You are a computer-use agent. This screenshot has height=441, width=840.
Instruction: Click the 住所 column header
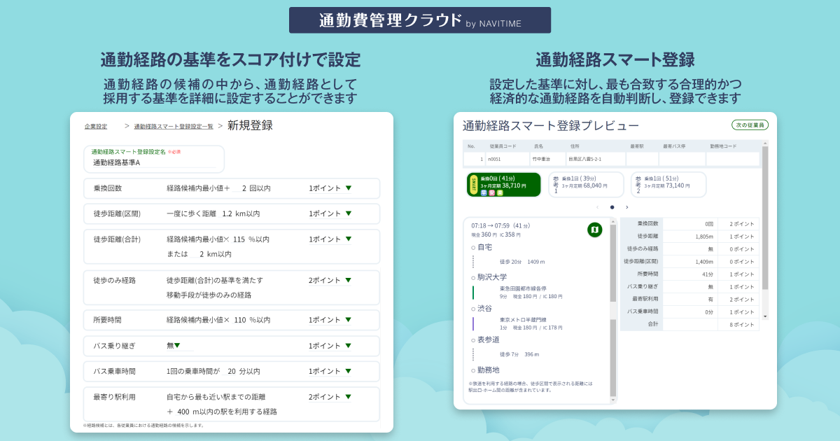tap(575, 146)
